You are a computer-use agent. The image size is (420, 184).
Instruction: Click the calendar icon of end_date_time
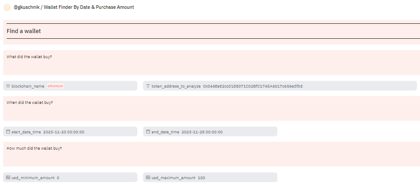pyautogui.click(x=148, y=132)
